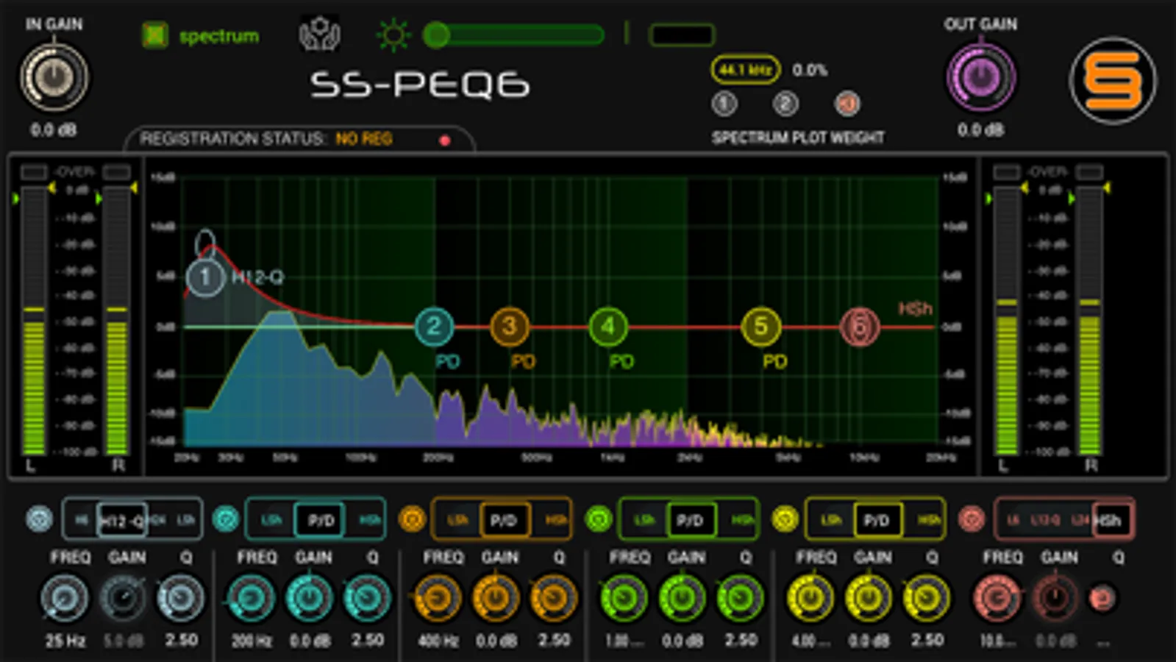This screenshot has height=662, width=1176.
Task: Click band 4 green Q knob
Action: [x=740, y=598]
